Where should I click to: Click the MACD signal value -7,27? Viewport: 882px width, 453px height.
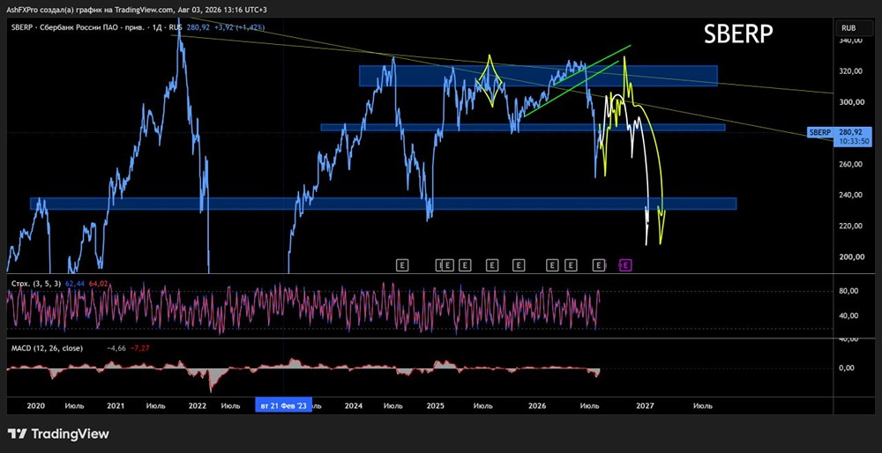(x=139, y=348)
